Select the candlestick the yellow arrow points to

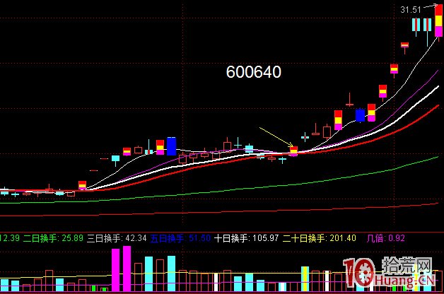[294, 151]
